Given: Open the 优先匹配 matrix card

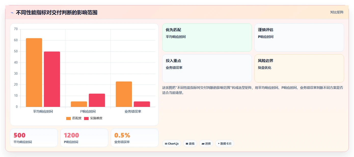Looking at the screenshot, I should (207, 37).
